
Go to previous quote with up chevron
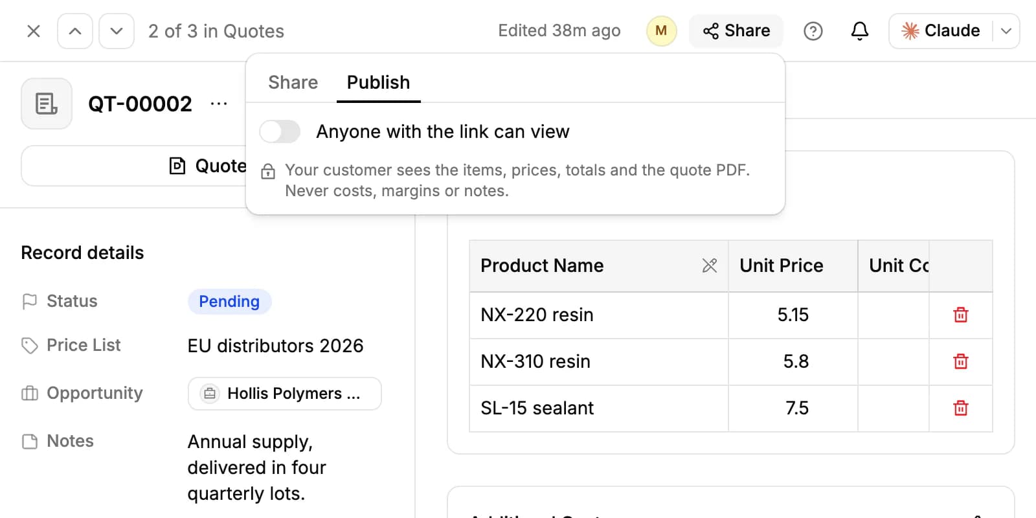tap(75, 31)
